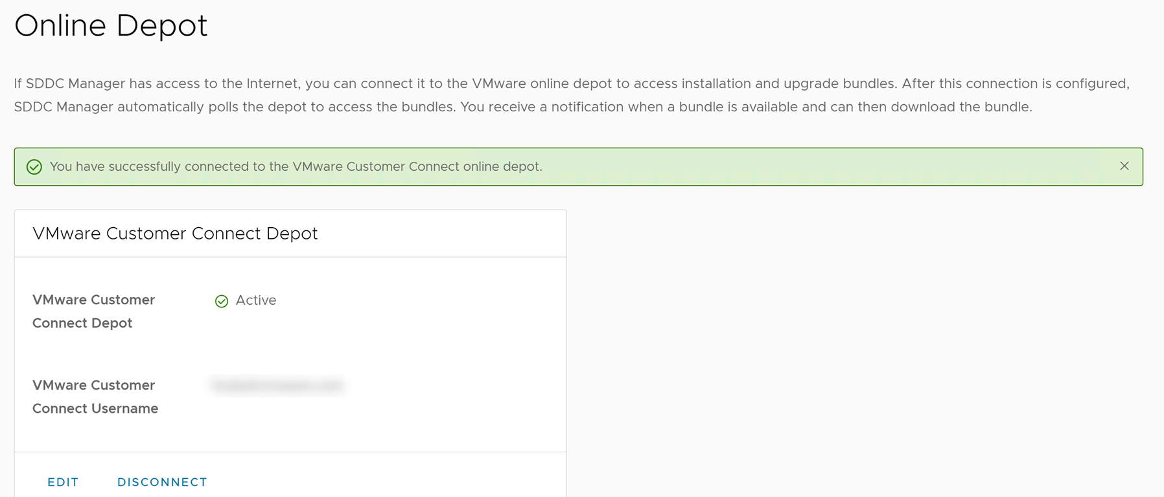Click the 'VMware Customer Connect Depot' card title
The image size is (1164, 497).
[x=175, y=234]
